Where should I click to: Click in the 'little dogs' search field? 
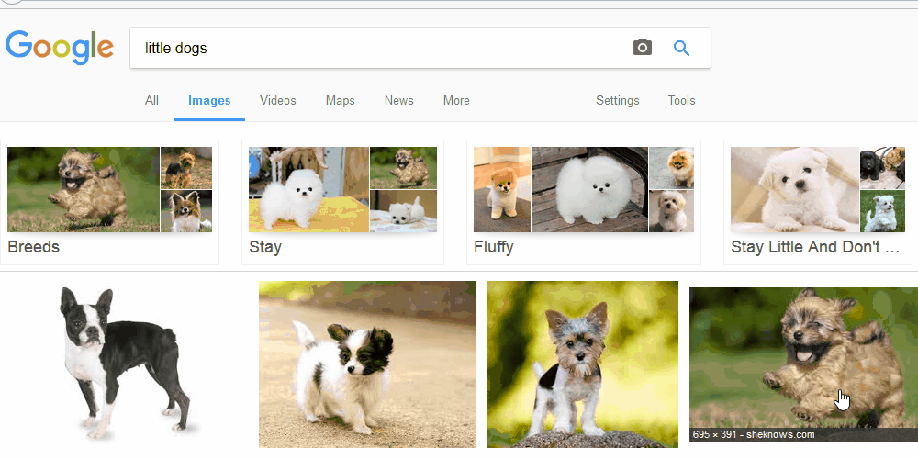(376, 48)
